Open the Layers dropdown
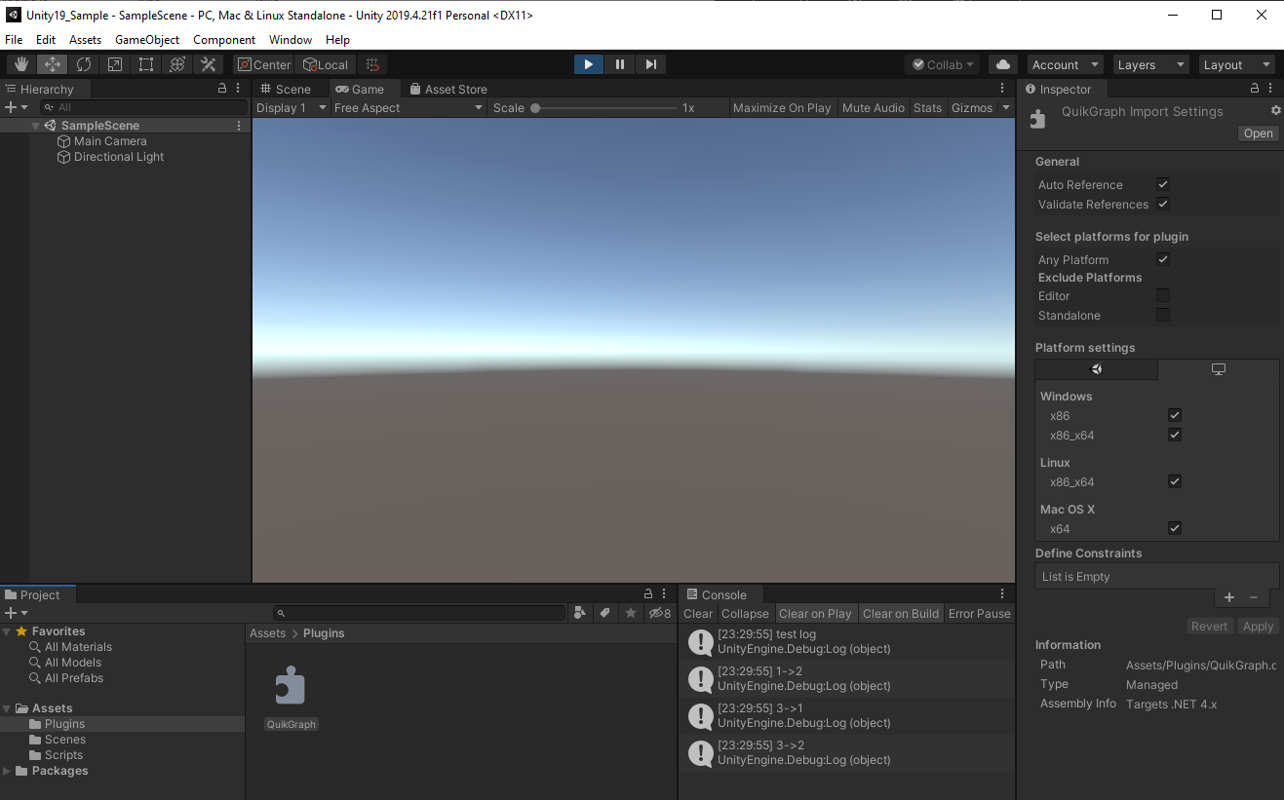Screen dimensions: 1284x800 pyautogui.click(x=1150, y=64)
